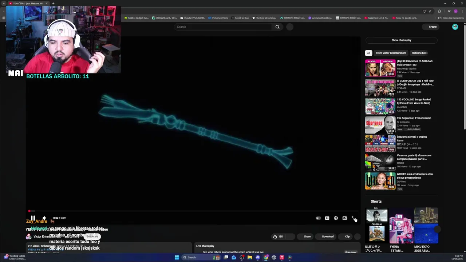Open the 'Dashboard / Stre...' bookmark
This screenshot has width=466, height=262.
[x=165, y=18]
